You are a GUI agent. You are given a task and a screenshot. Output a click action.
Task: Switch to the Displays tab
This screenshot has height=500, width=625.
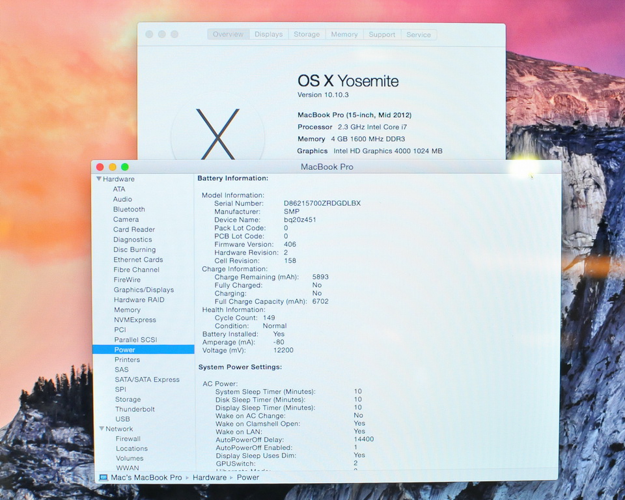[x=269, y=35]
